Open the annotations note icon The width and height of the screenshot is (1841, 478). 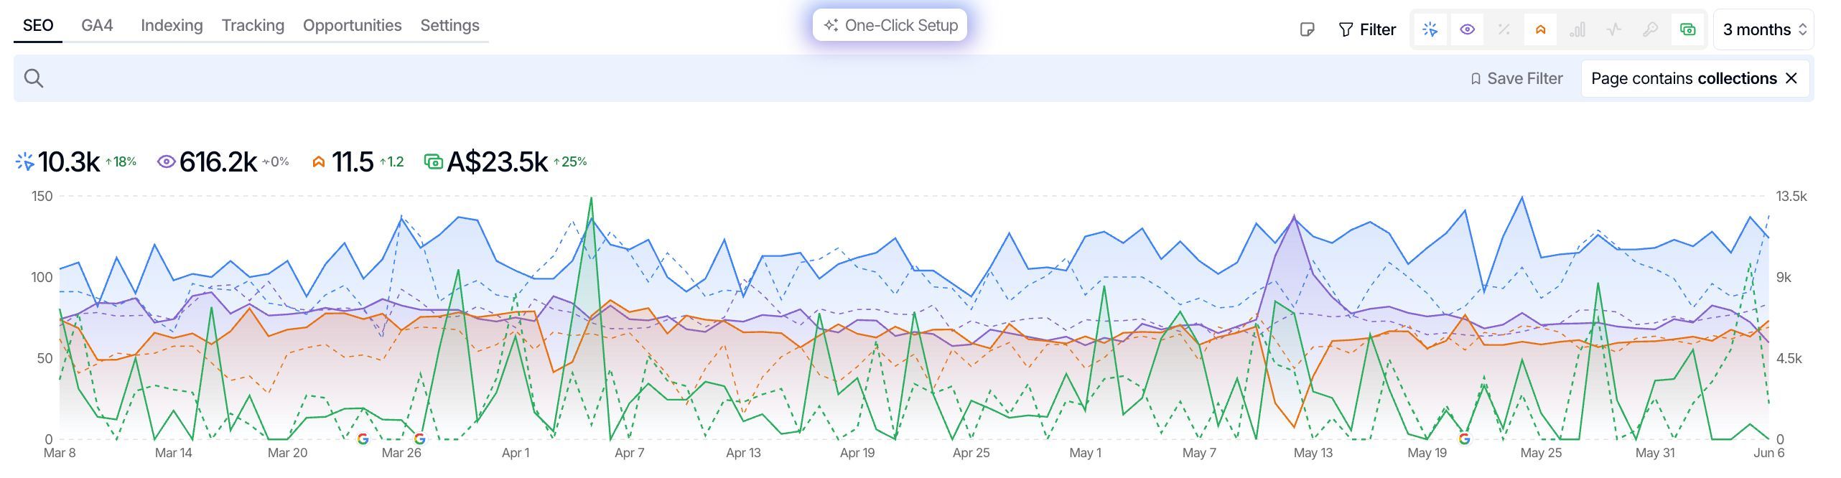1307,29
